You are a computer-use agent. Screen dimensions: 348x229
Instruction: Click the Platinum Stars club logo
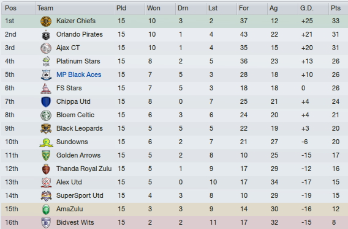pos(46,62)
